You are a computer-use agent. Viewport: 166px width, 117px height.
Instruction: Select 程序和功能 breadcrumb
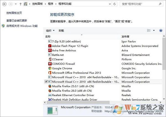[65, 4]
